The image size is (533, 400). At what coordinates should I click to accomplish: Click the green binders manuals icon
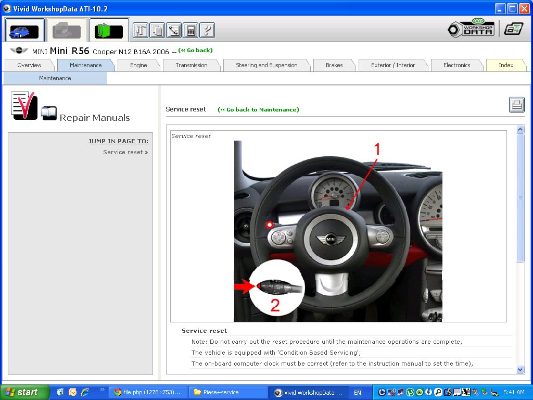(109, 31)
